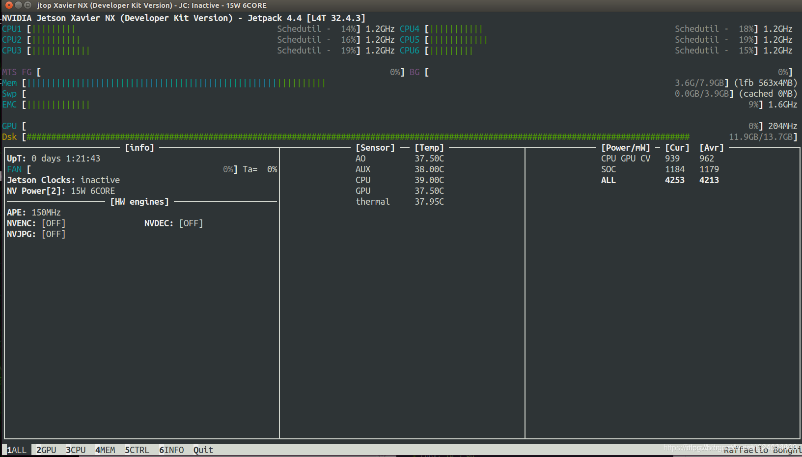Click the CPU2 label
802x457 pixels.
(12, 40)
